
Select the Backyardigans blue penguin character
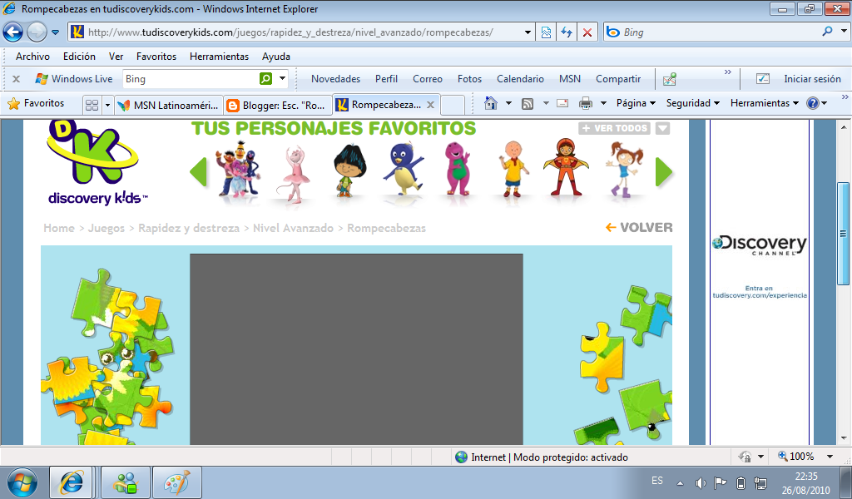(x=404, y=168)
